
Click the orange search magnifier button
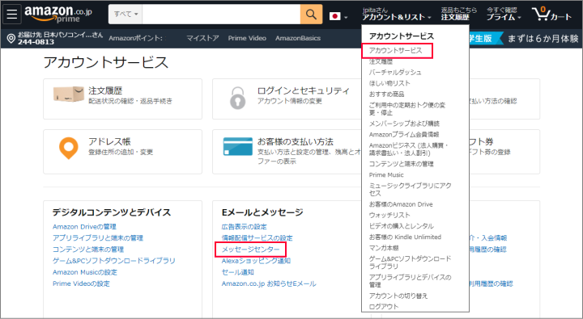tap(311, 15)
